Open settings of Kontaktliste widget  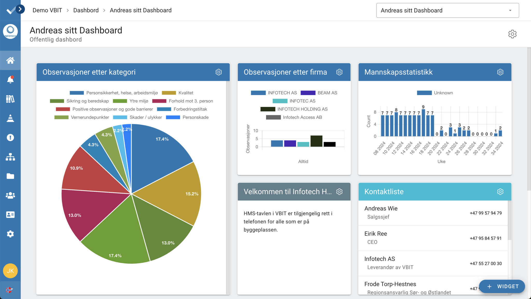click(x=500, y=192)
